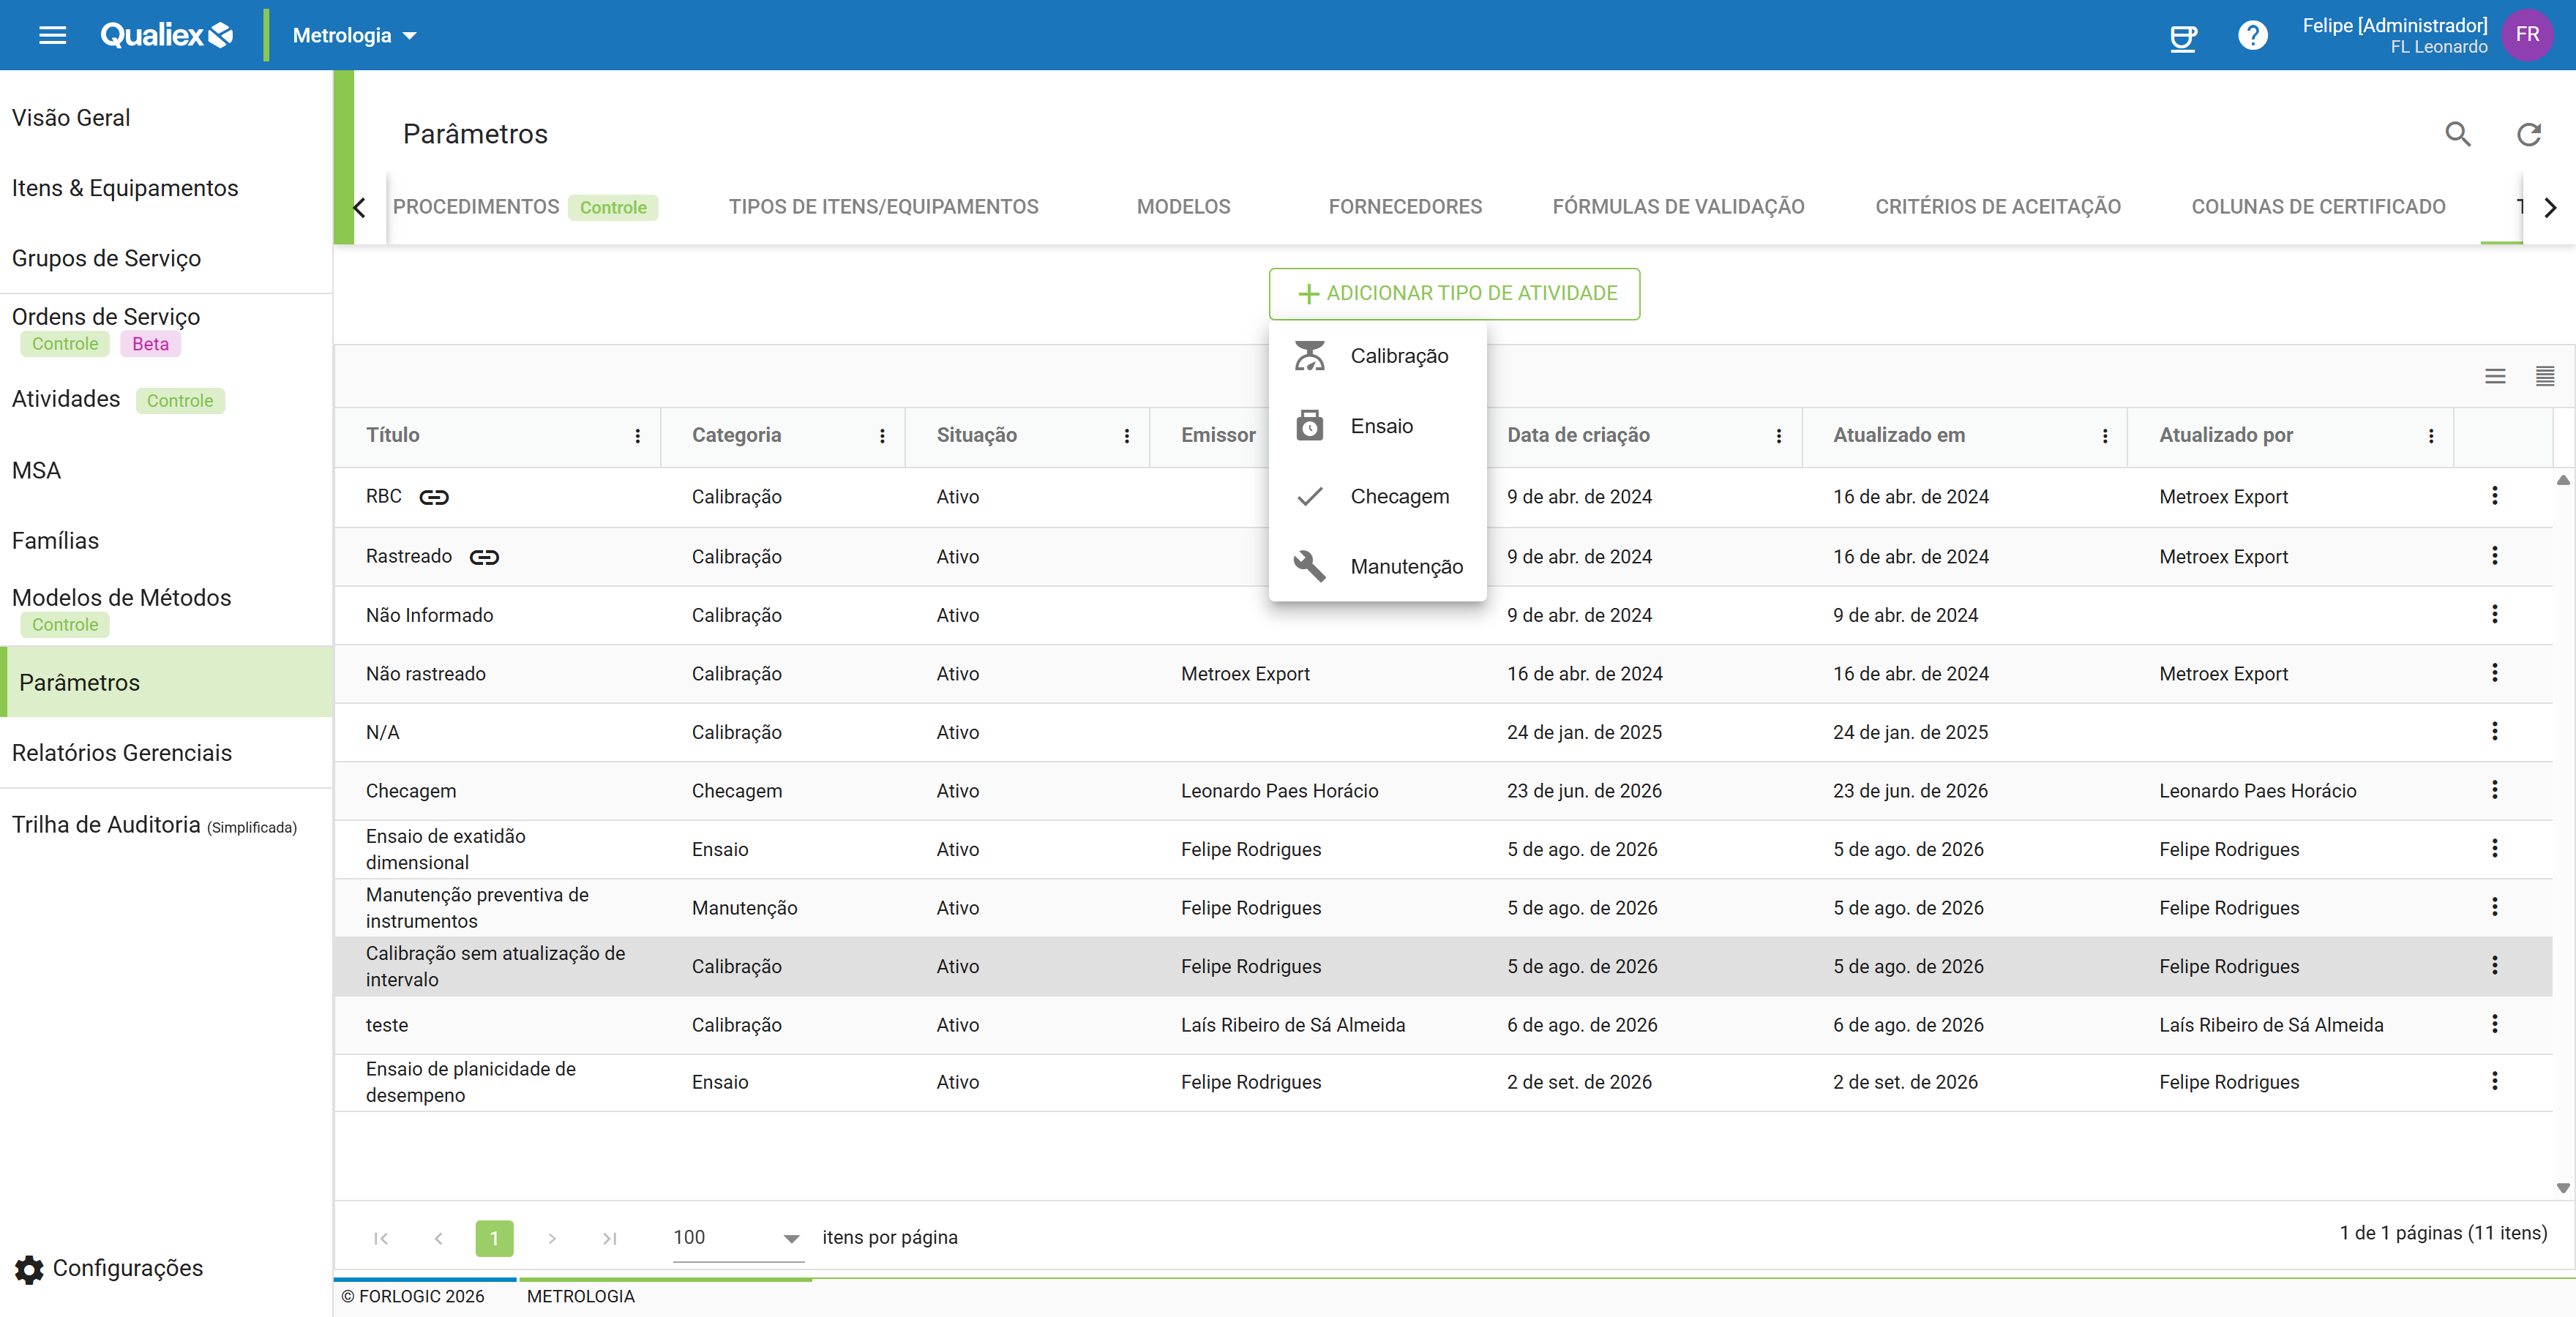Switch to Tipos de Itens/Equipamentos tab
The image size is (2576, 1317).
tap(883, 207)
